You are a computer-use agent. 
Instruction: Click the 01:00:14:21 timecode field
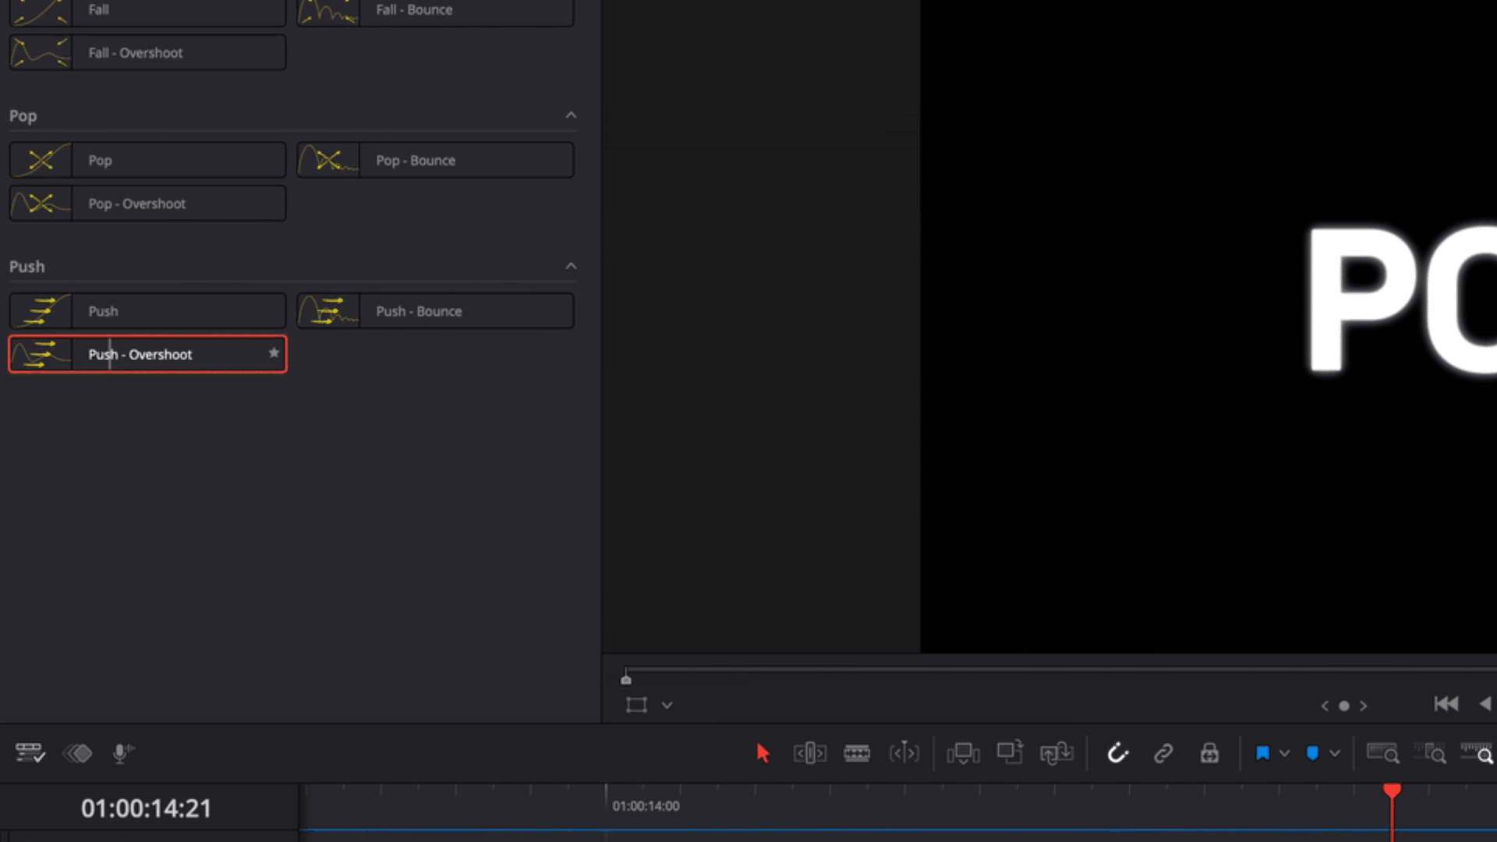tap(147, 808)
